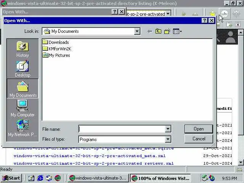Click the Cancel button
This screenshot has height=183, width=244.
click(x=199, y=139)
